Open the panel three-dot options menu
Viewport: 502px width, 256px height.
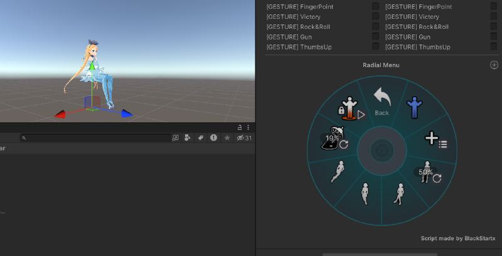coord(248,127)
